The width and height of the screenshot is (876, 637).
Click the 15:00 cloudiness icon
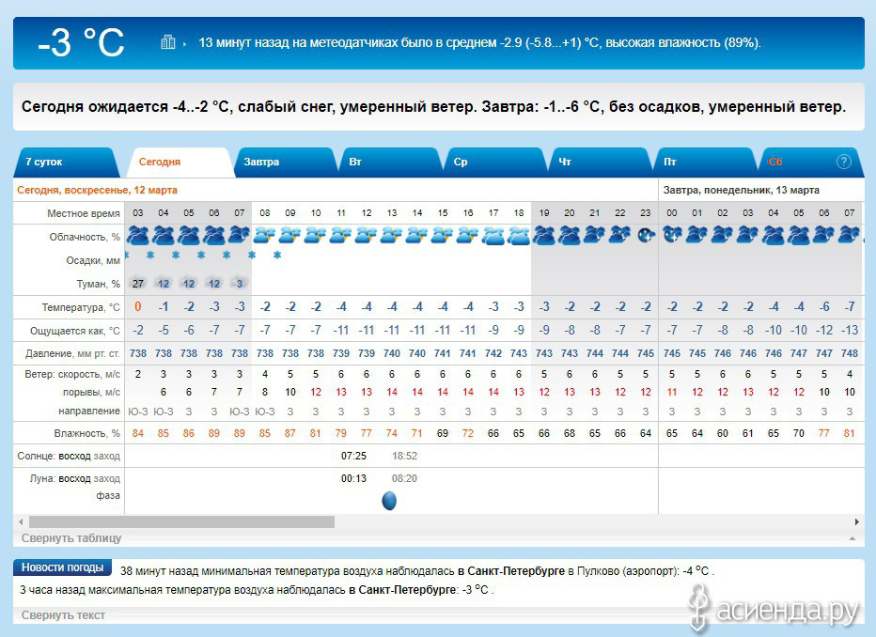(443, 235)
